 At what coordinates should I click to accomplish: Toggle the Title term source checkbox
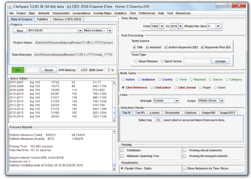pos(134,47)
